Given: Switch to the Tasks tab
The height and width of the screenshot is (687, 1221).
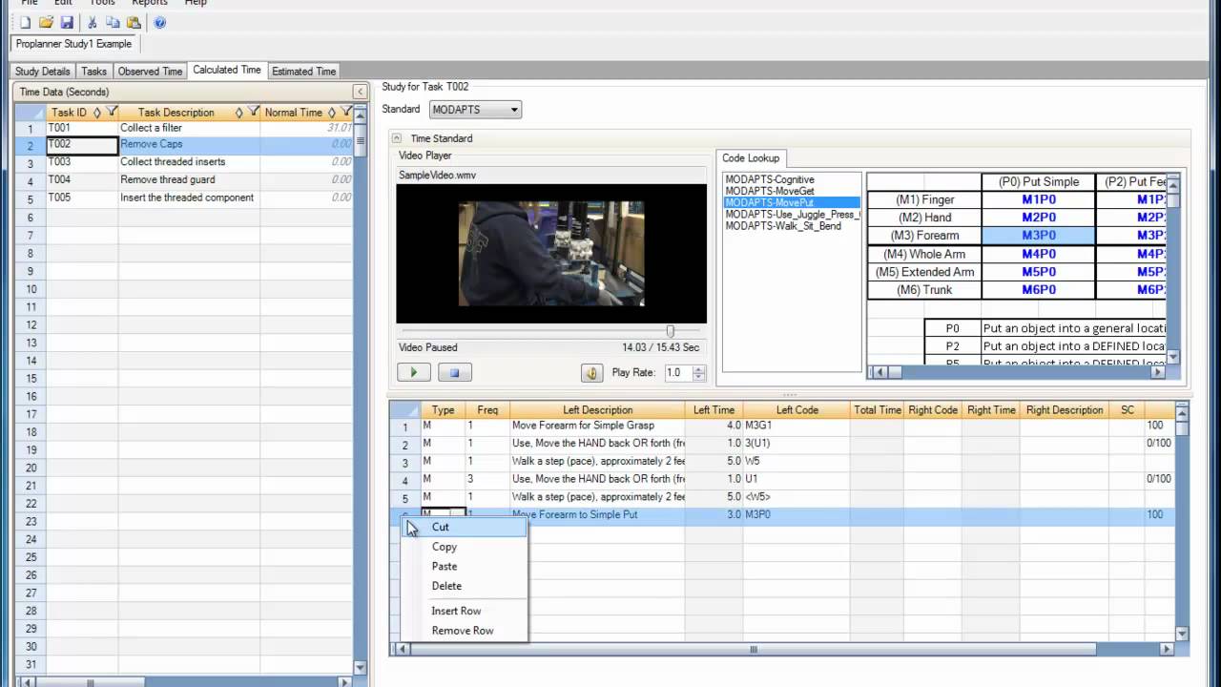Looking at the screenshot, I should tap(93, 72).
